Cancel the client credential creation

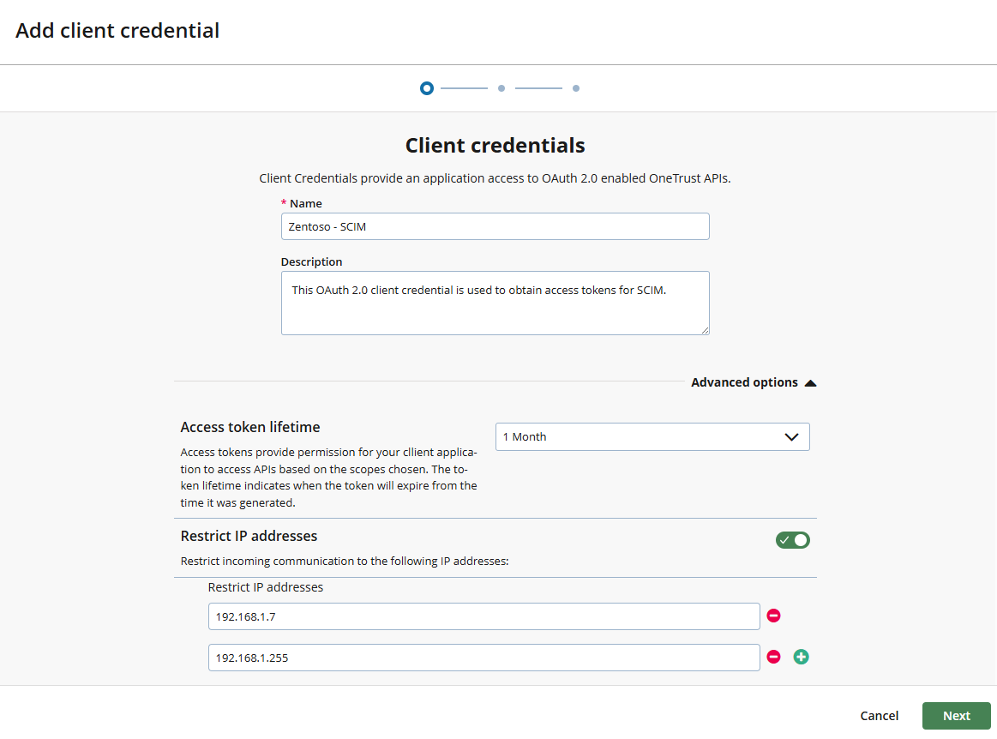point(879,716)
